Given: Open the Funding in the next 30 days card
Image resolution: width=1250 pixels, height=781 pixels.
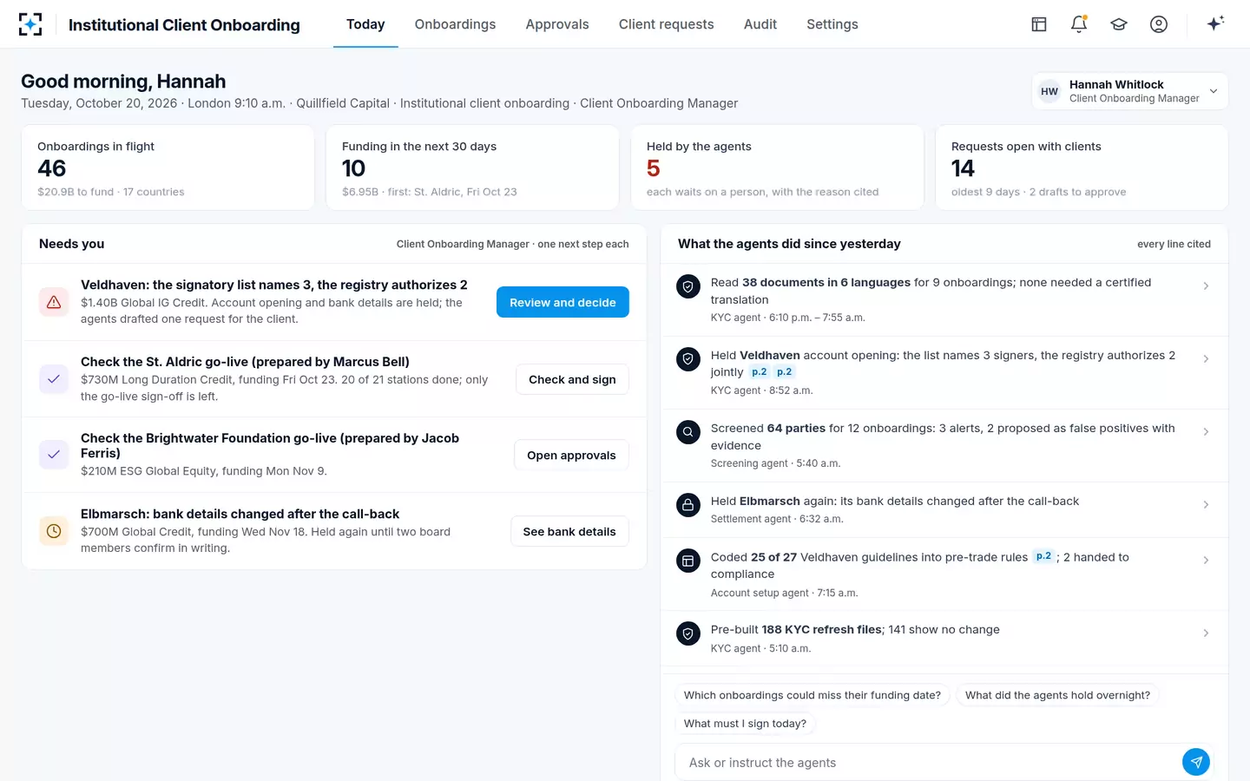Looking at the screenshot, I should click(x=472, y=167).
